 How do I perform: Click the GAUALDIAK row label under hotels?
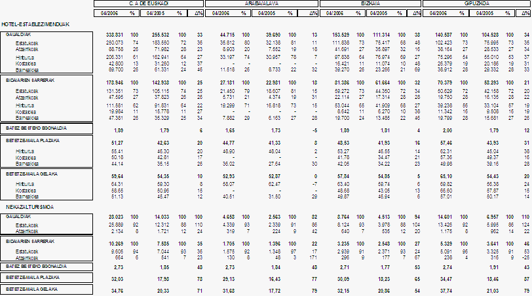(x=18, y=34)
